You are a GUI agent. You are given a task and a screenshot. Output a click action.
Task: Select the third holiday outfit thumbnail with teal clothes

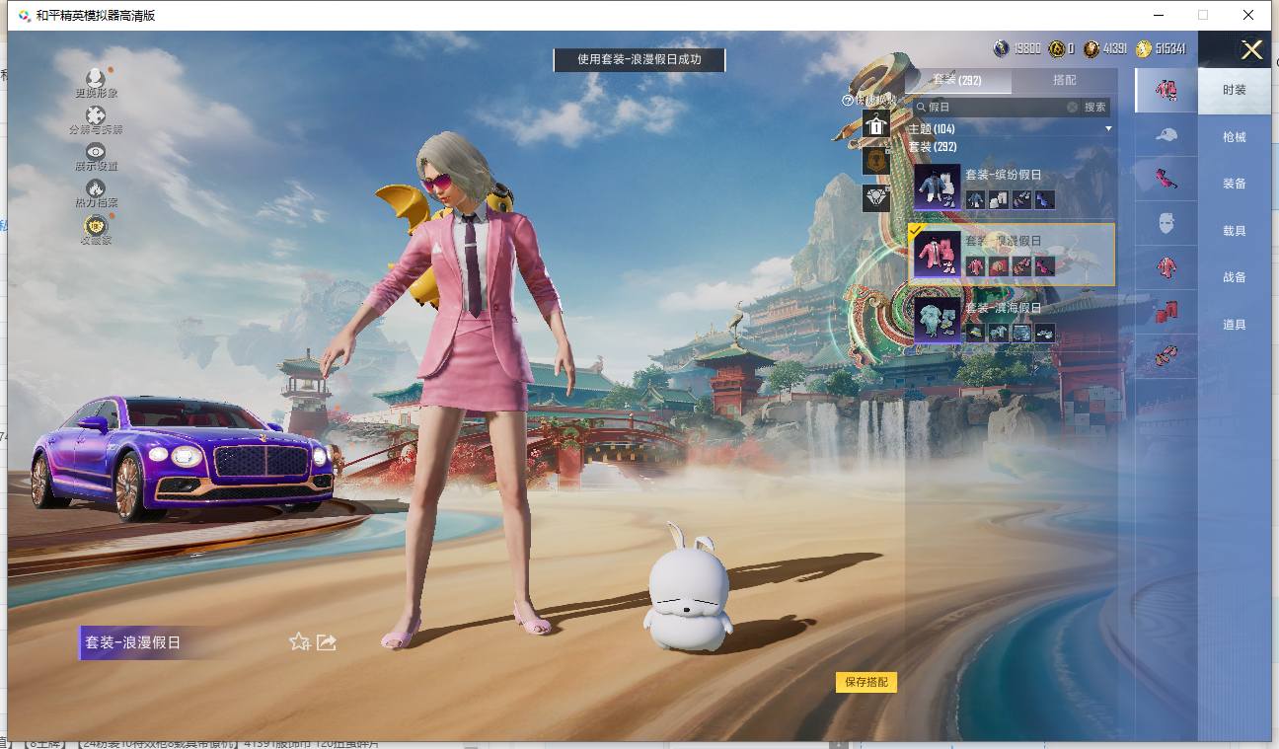coord(937,321)
